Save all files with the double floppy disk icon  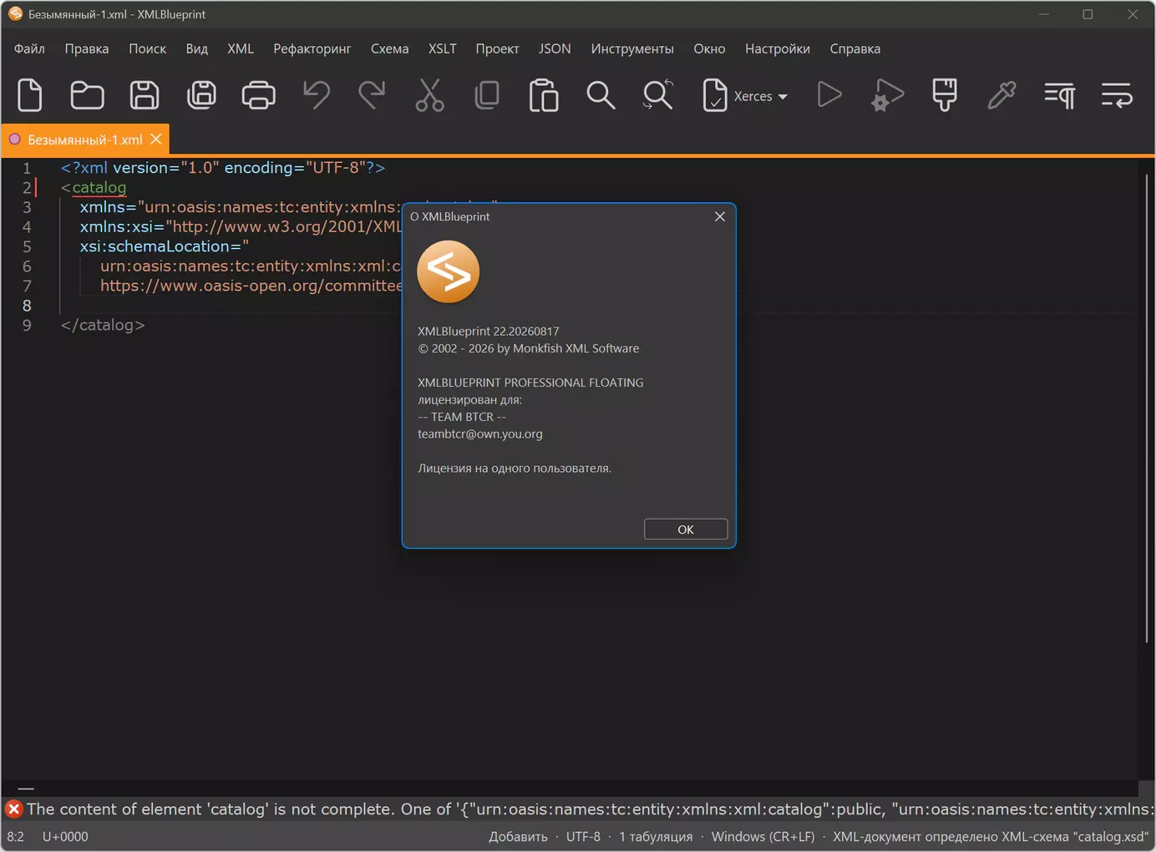pyautogui.click(x=201, y=95)
